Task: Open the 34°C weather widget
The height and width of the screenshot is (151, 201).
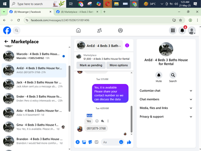Action: [x=150, y=4]
